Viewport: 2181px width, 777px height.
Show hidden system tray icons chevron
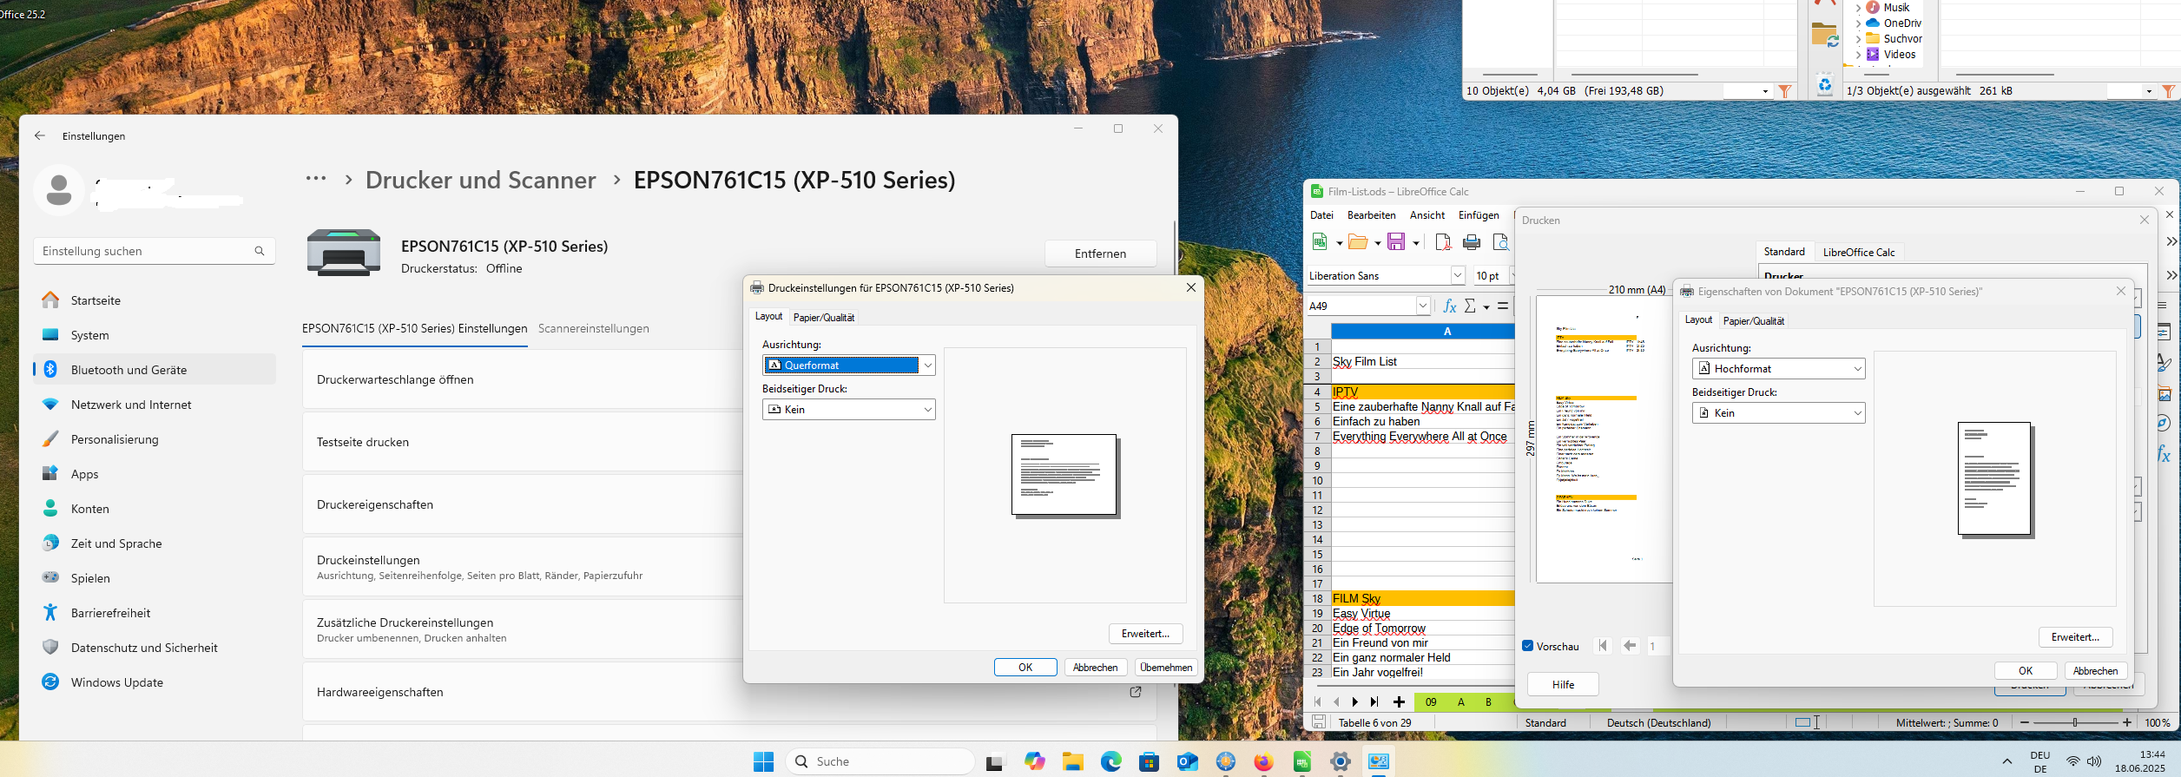2006,761
